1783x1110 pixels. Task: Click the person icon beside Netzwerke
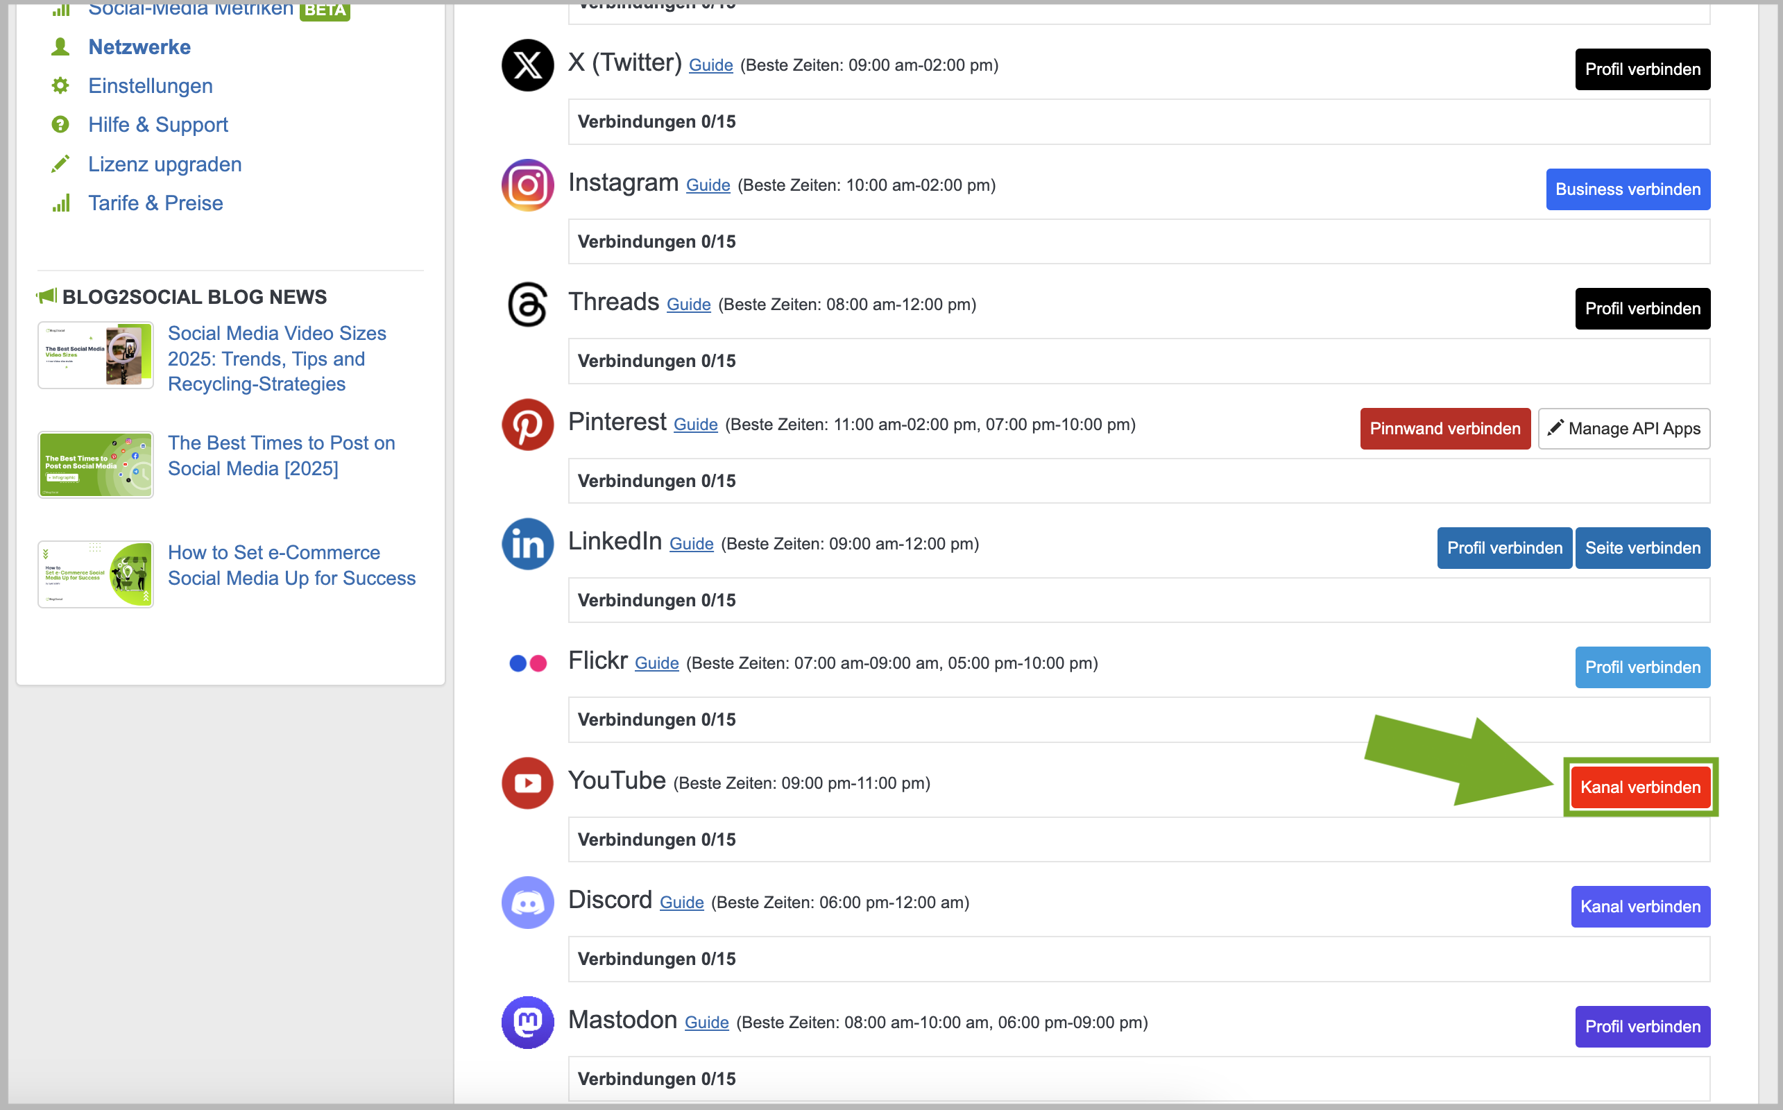(60, 47)
